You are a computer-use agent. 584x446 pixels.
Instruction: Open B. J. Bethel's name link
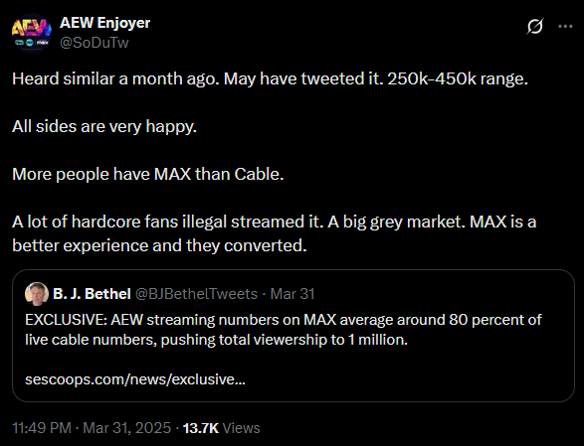click(92, 294)
